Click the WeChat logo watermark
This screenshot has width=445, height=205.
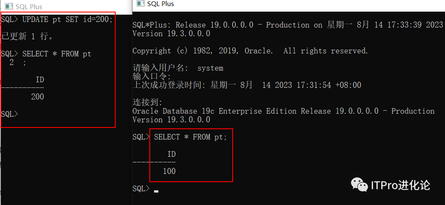tap(359, 185)
